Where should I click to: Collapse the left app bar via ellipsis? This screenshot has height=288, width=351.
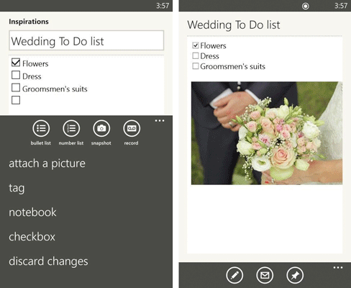click(x=160, y=121)
